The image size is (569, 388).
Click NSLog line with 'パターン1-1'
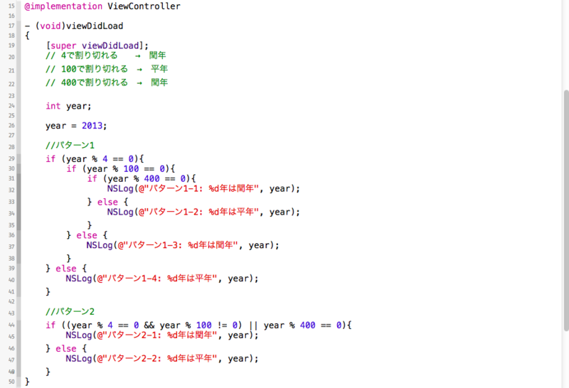click(x=203, y=189)
